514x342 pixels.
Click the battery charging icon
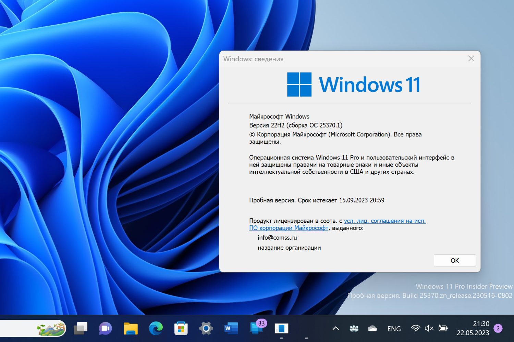coord(443,328)
